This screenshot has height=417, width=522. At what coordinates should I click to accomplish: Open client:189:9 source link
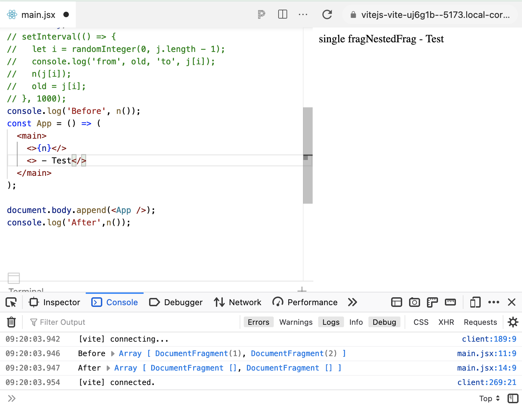[489, 339]
